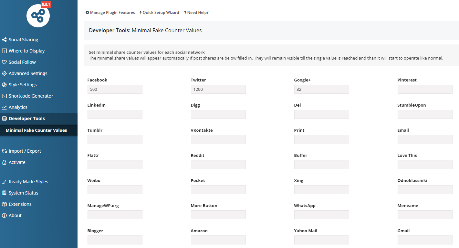Click the Extensions box icon
Image resolution: width=459 pixels, height=248 pixels.
pos(4,204)
